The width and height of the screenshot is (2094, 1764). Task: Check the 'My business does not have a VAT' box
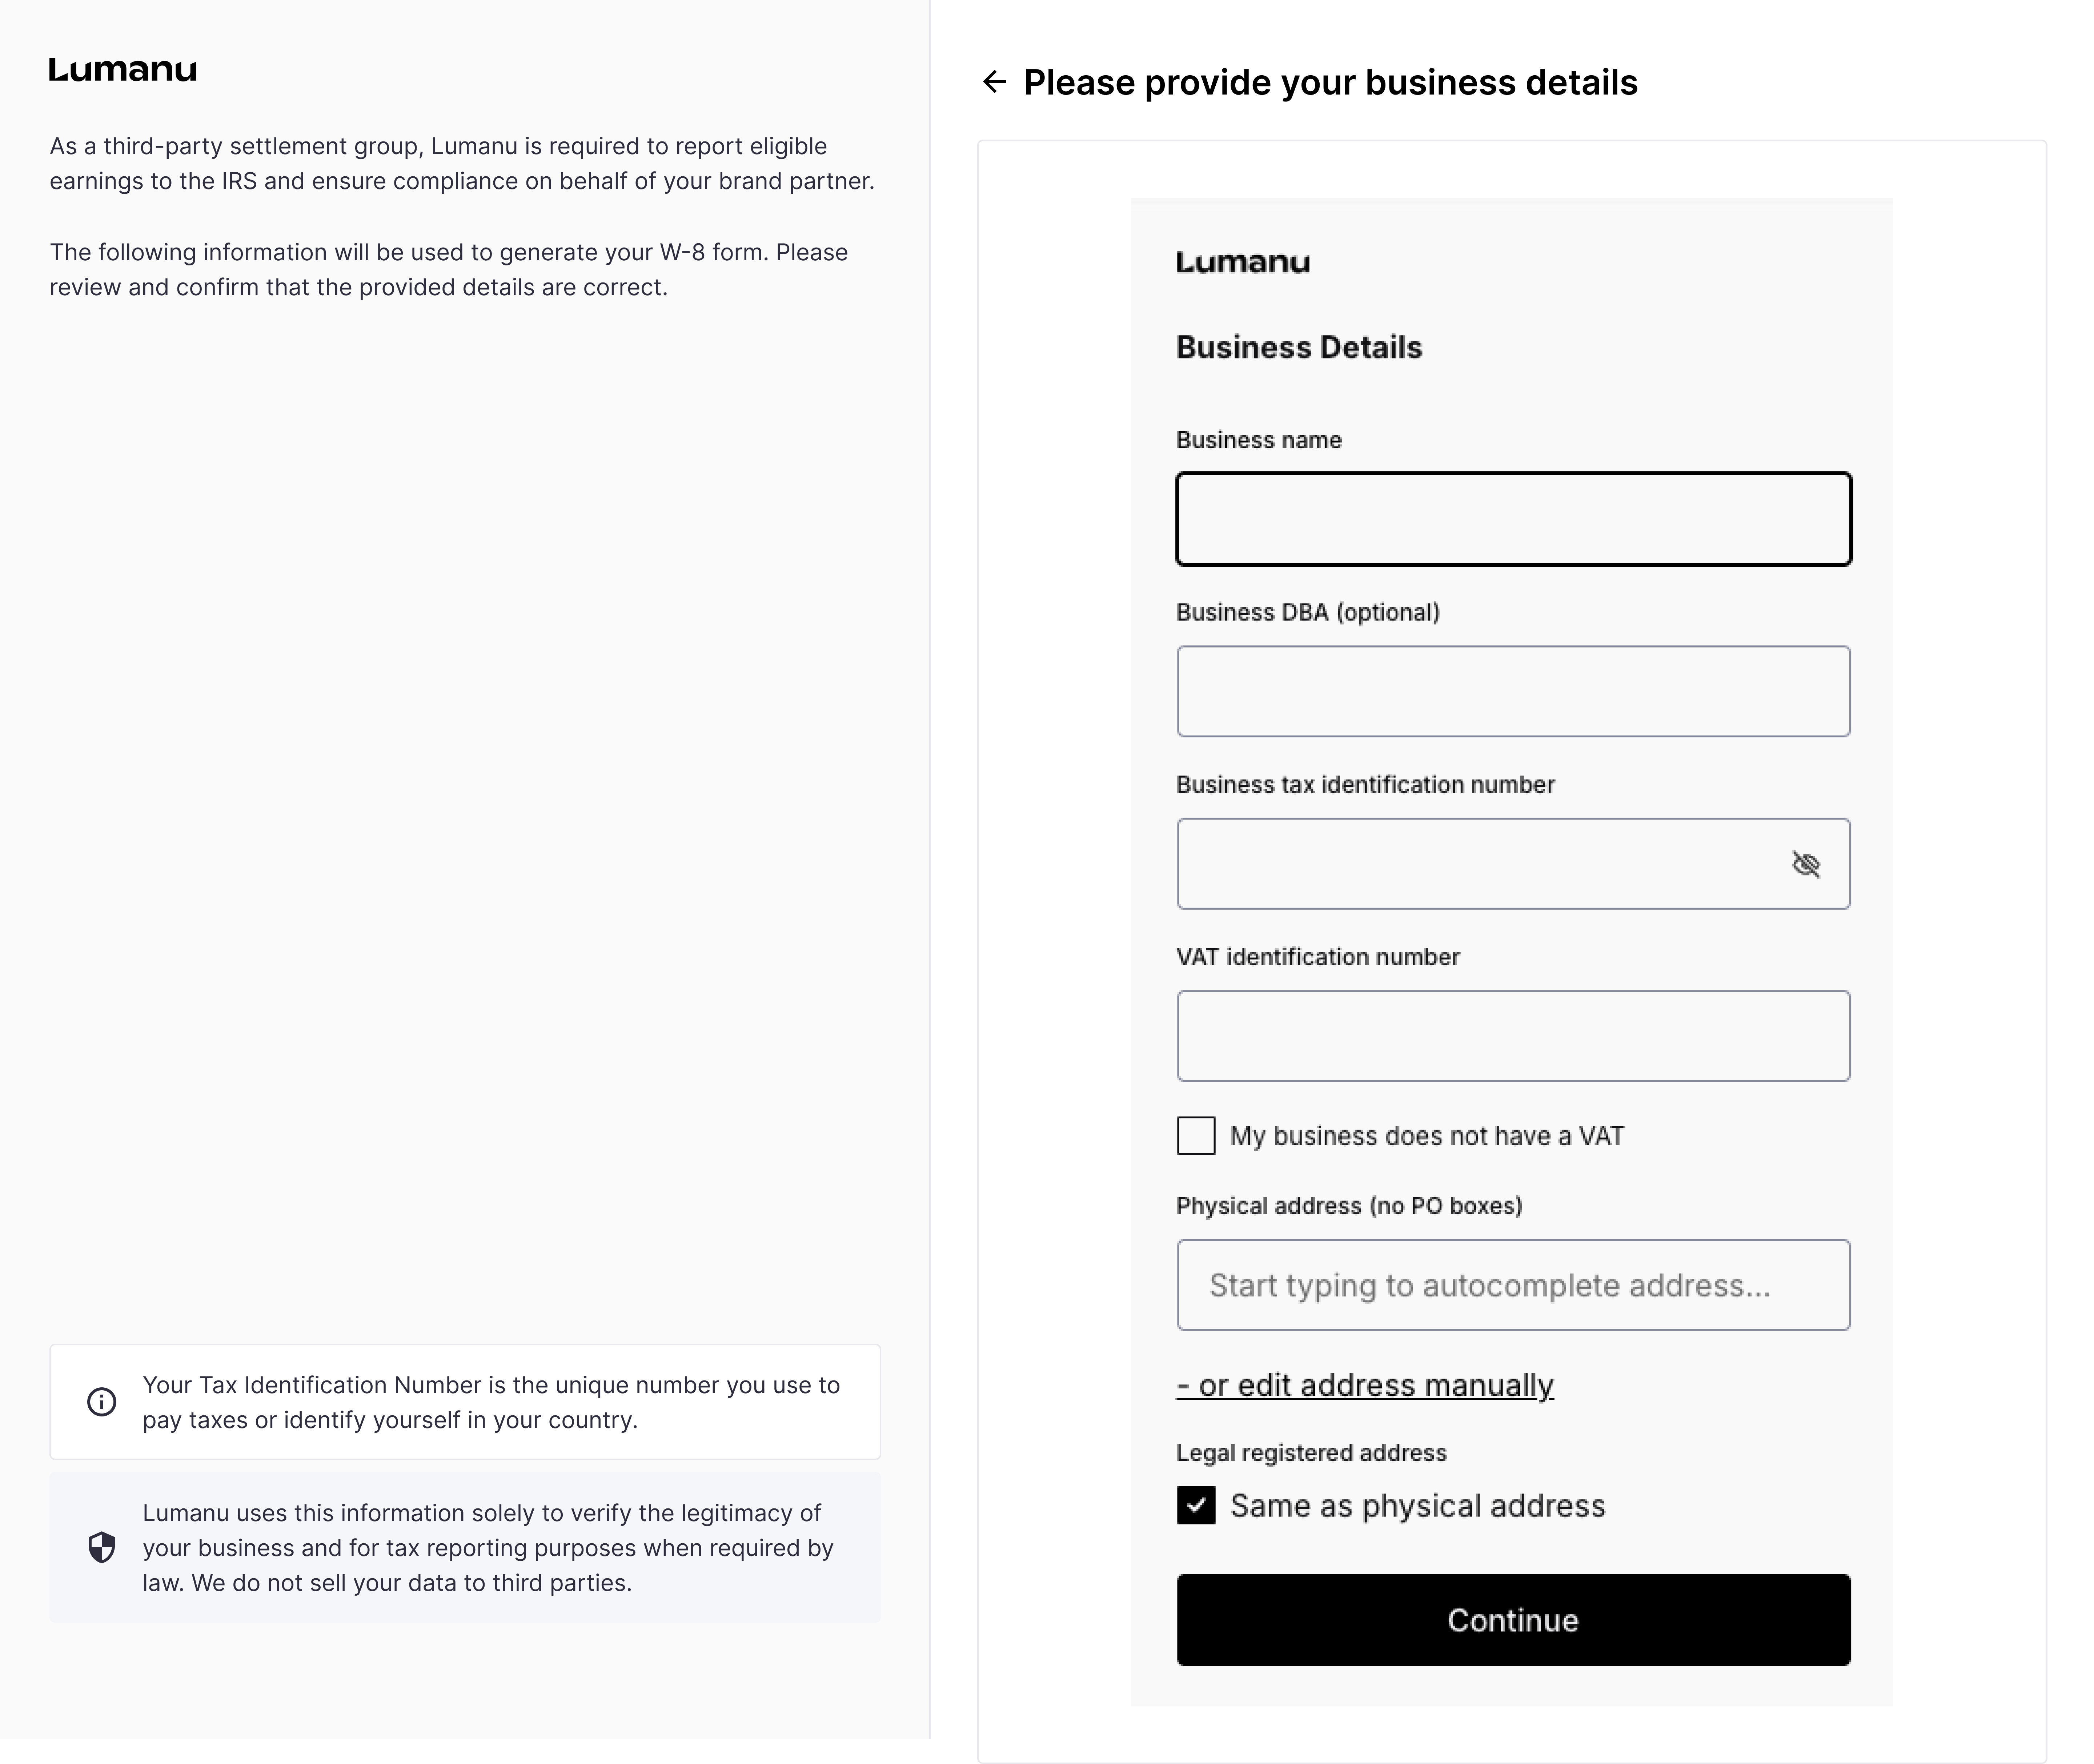click(1196, 1136)
